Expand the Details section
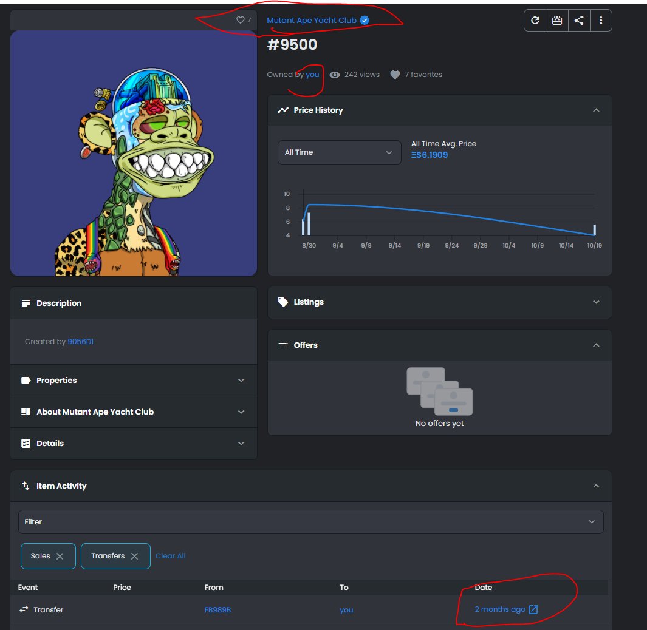The height and width of the screenshot is (630, 647). (x=241, y=443)
